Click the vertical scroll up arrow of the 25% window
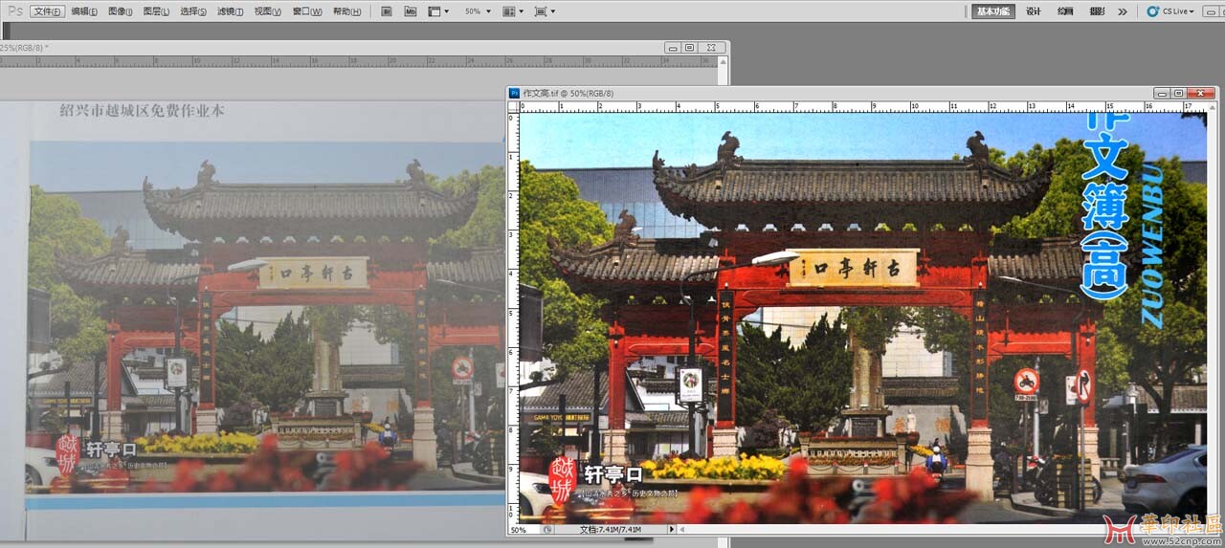This screenshot has height=548, width=1225. (x=724, y=61)
